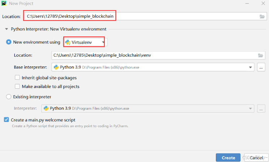269x162 pixels.
Task: Open the Virtualenv environment type dropdown
Action: pyautogui.click(x=85, y=42)
